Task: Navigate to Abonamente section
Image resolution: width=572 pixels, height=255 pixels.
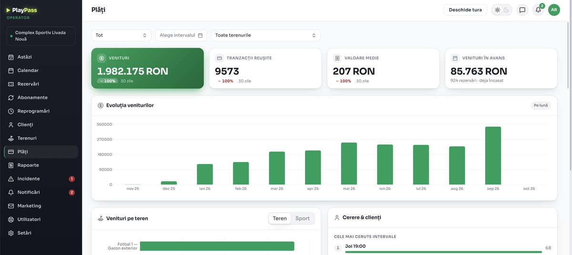Action: tap(41, 97)
